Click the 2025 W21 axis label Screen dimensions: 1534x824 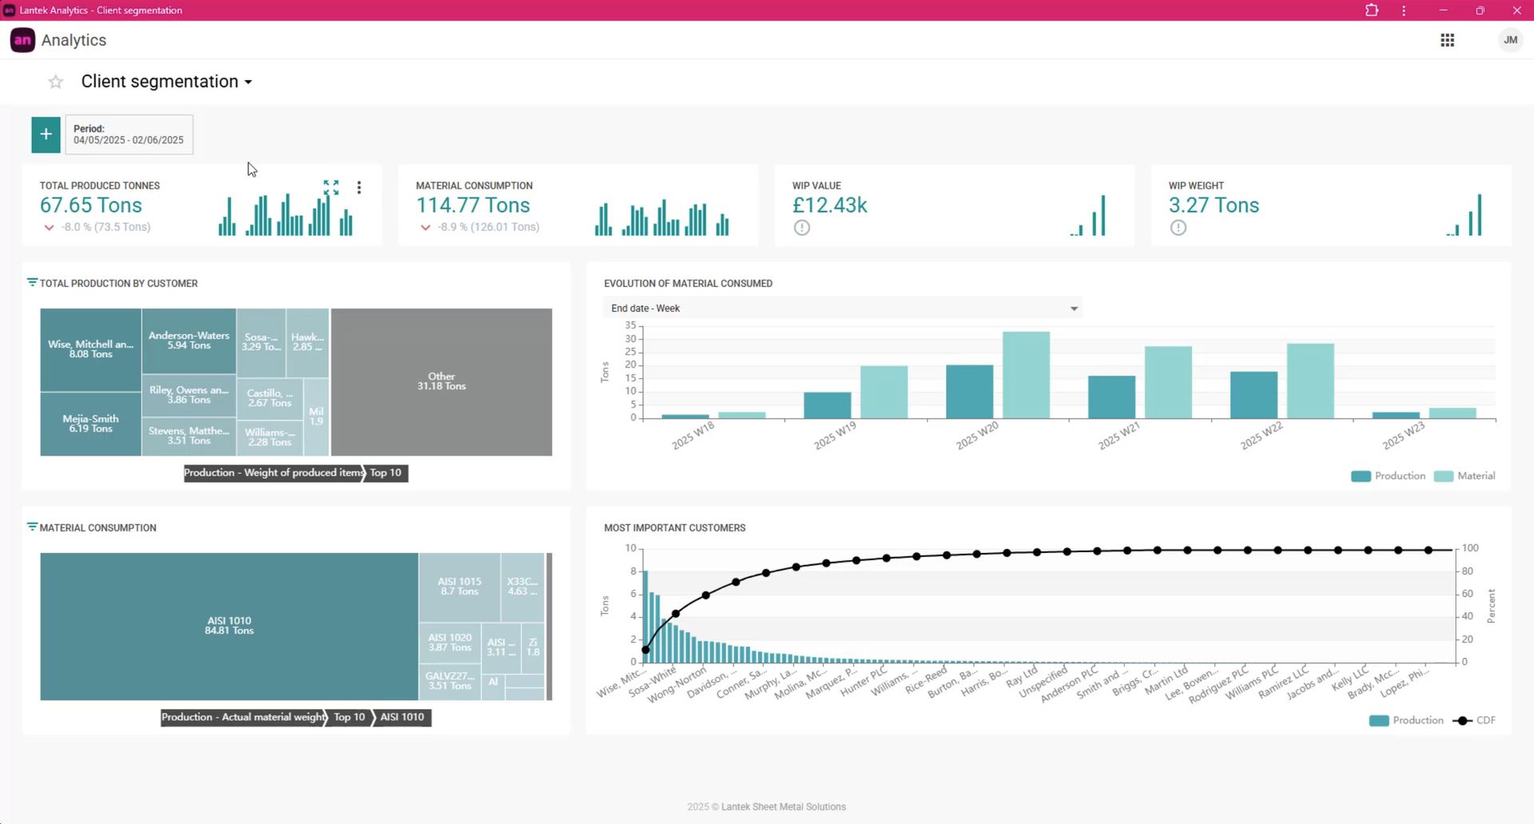click(1119, 436)
